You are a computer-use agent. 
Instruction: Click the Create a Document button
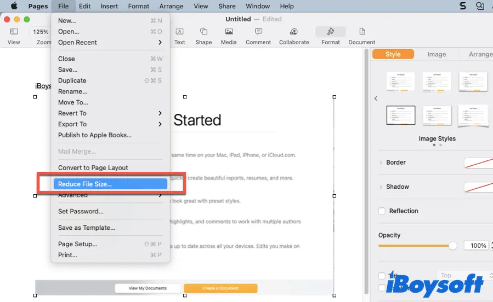[x=220, y=288]
